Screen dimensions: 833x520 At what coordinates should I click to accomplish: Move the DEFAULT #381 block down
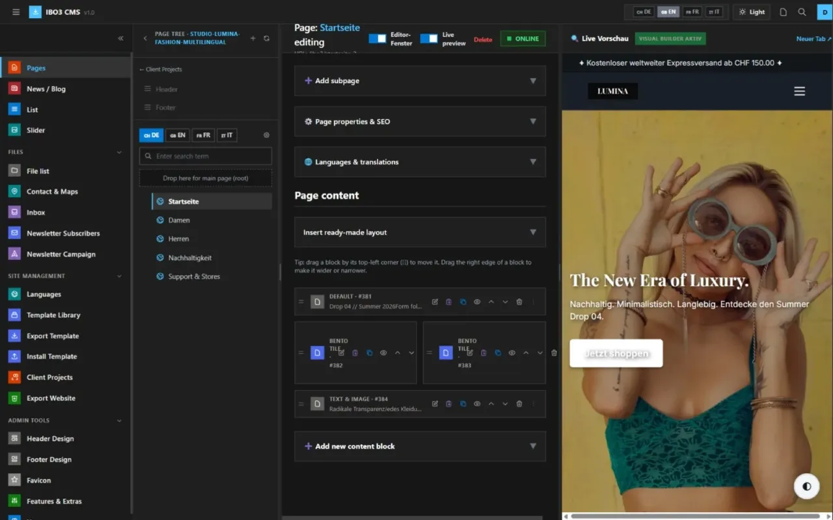pyautogui.click(x=505, y=302)
